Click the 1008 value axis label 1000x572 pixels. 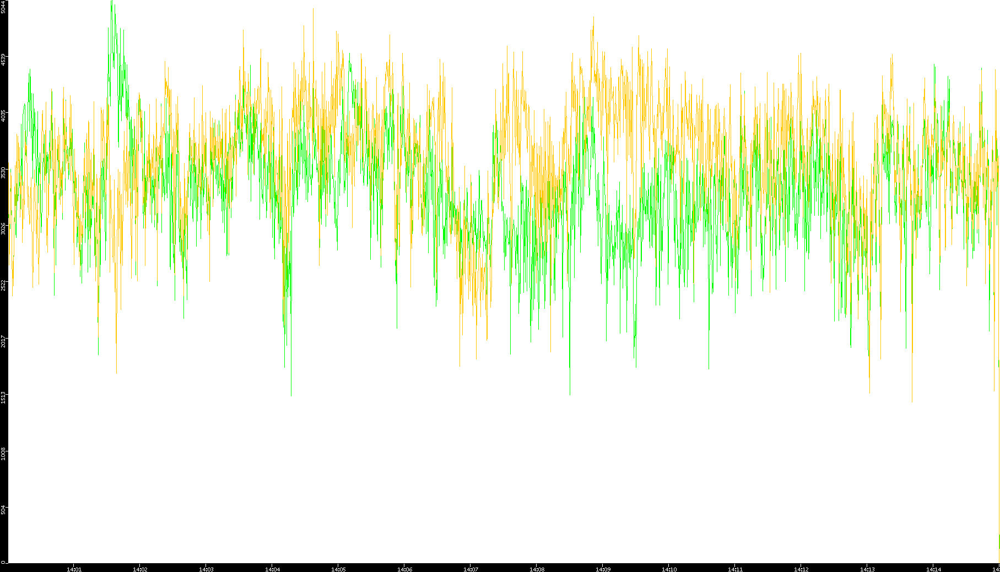[3, 454]
